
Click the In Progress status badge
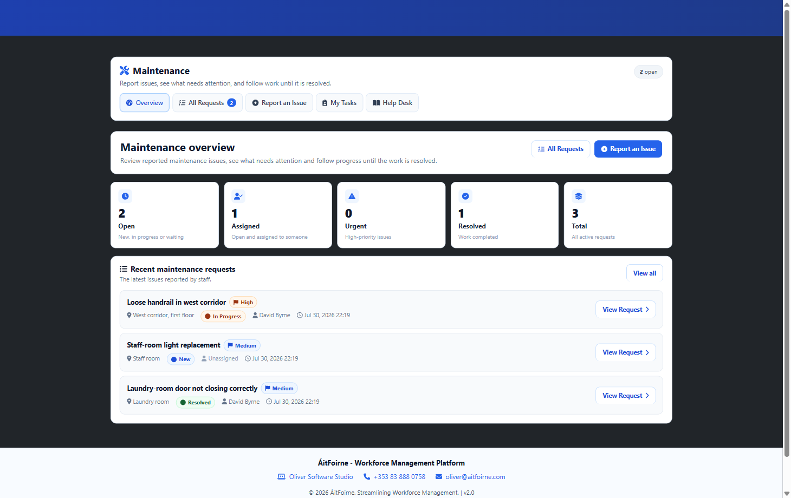tap(223, 316)
